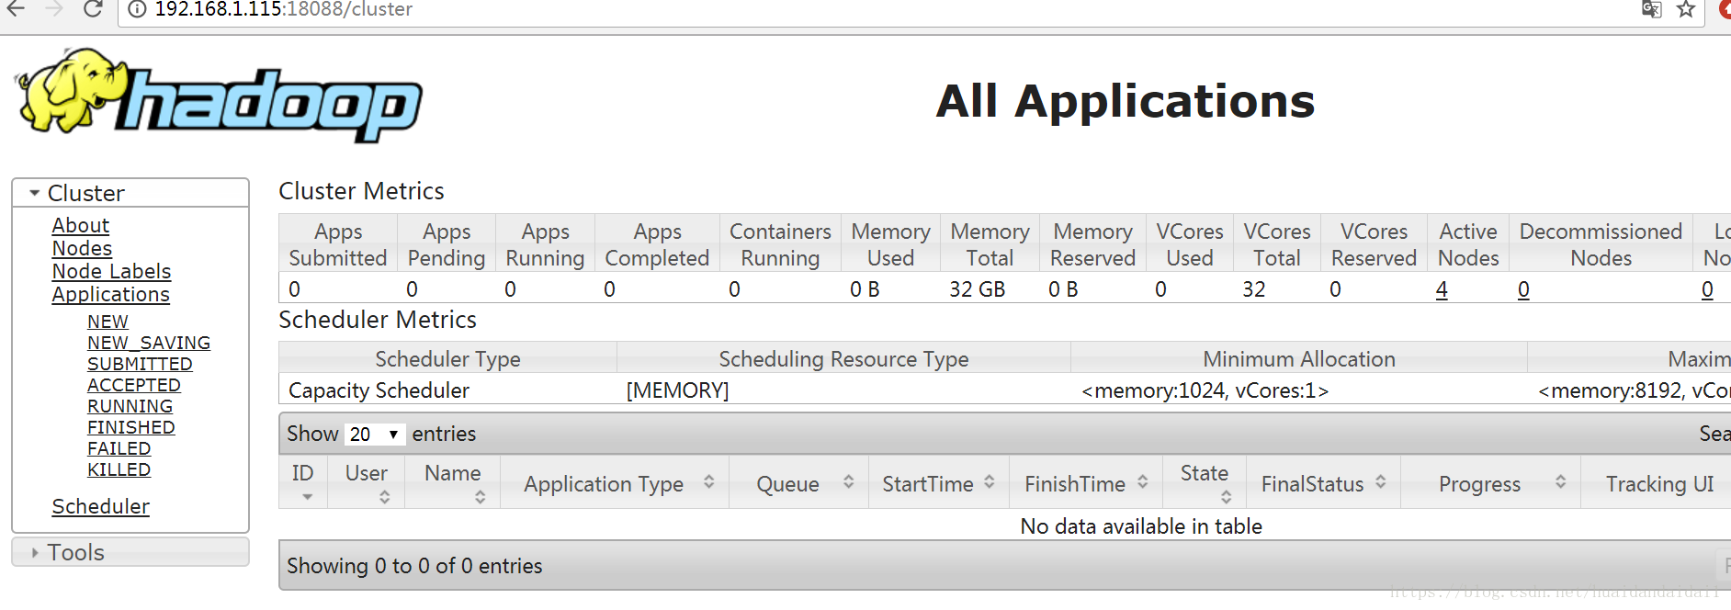The image size is (1731, 610).
Task: Click the Hadoop elephant logo
Action: pos(219,94)
